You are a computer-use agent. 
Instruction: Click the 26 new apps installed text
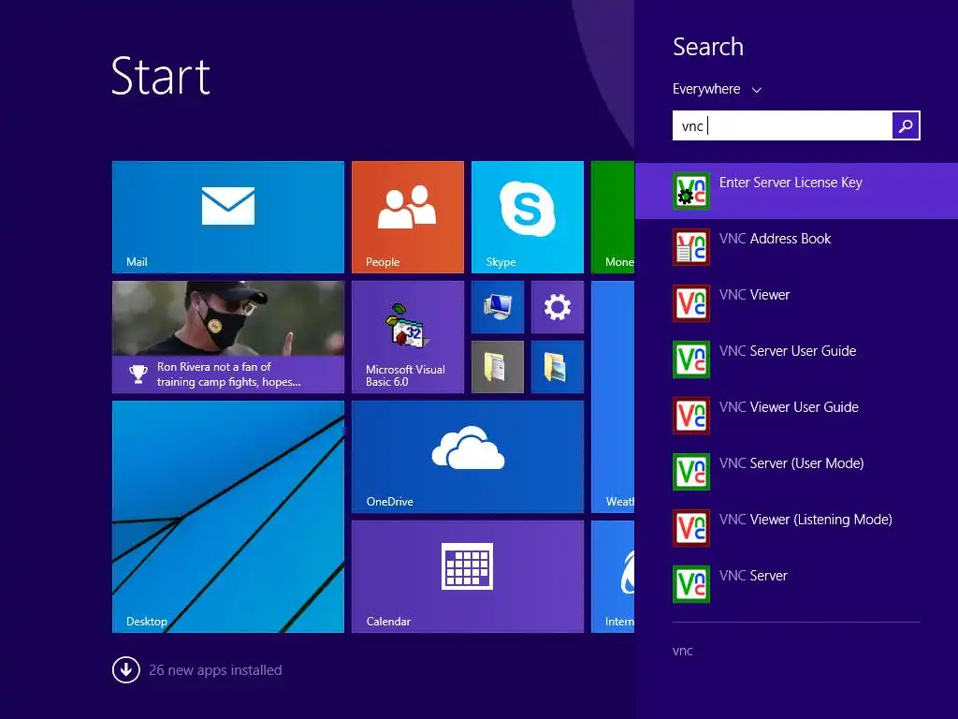point(215,670)
